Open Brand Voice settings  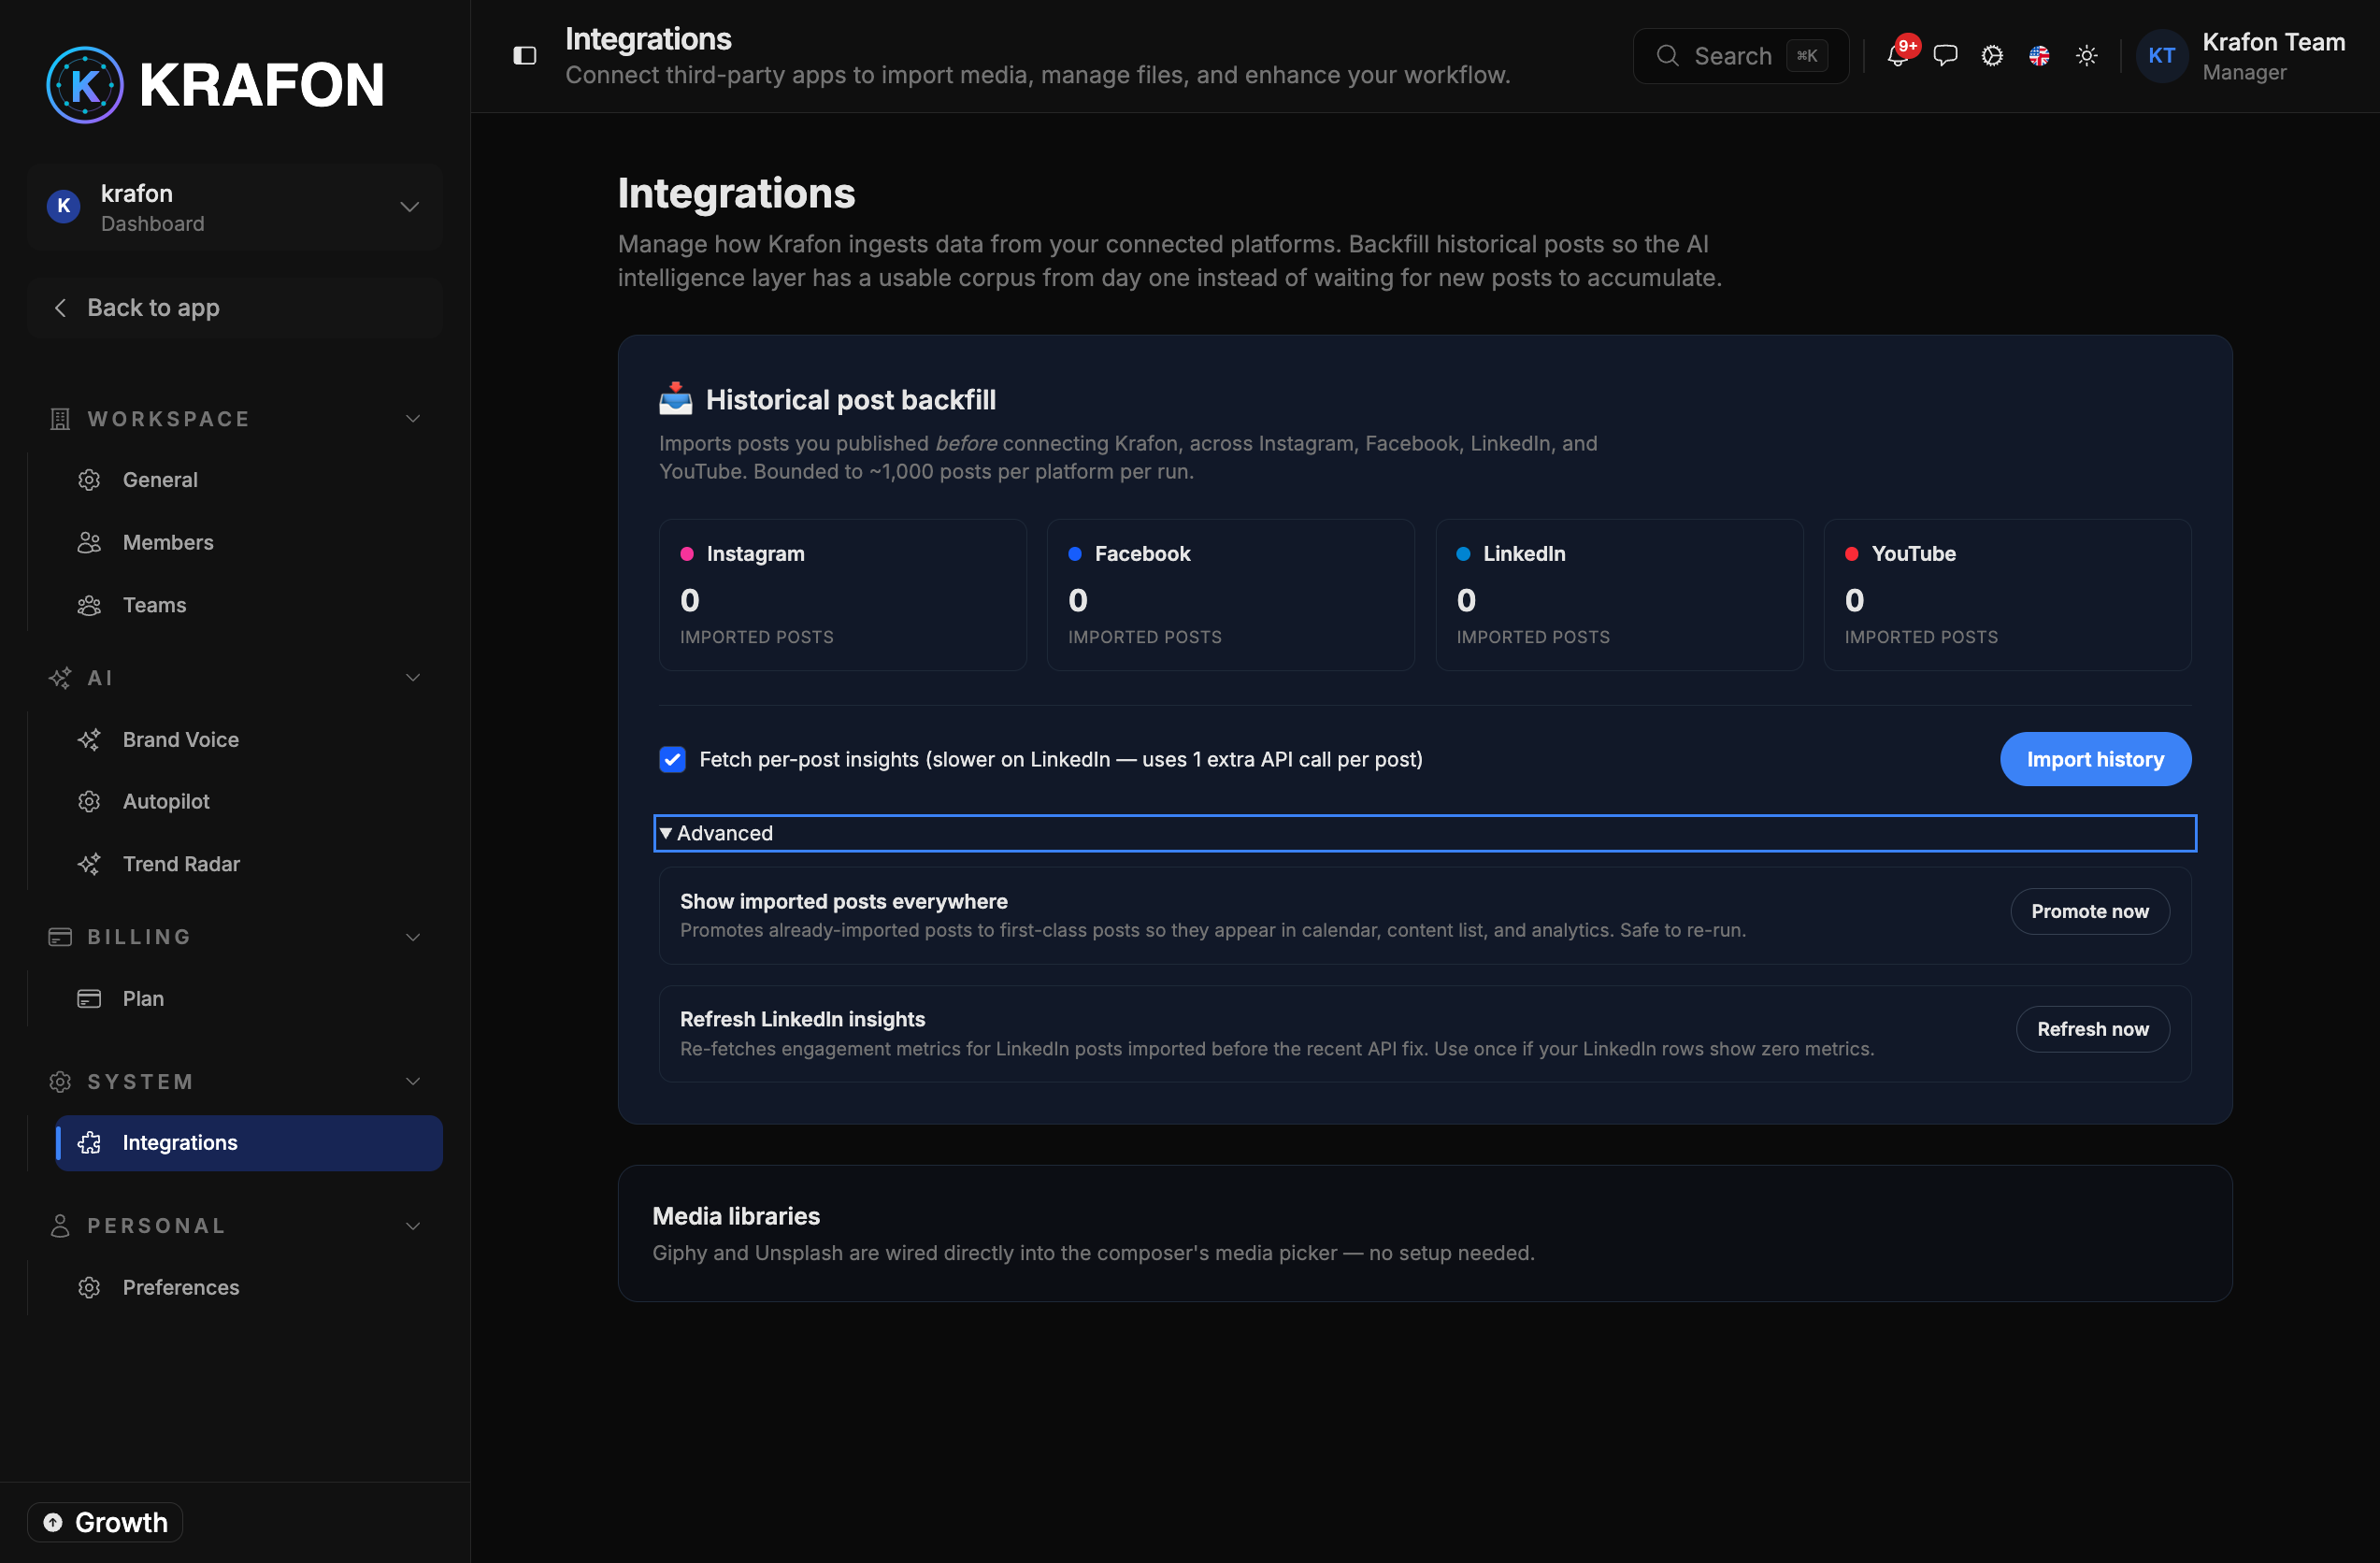(x=249, y=740)
